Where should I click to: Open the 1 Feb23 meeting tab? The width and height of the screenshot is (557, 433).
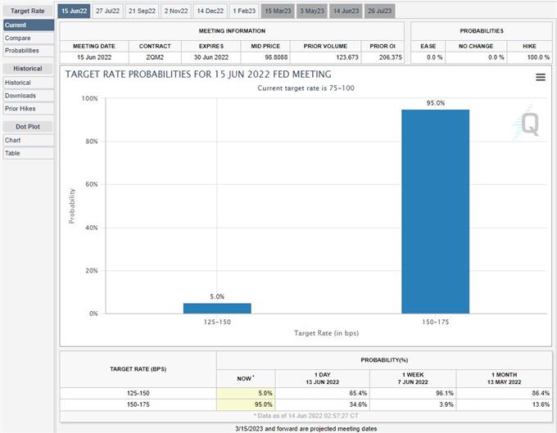point(243,10)
